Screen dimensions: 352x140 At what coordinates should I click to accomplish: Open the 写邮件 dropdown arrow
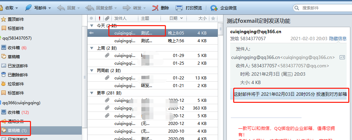[50, 8]
